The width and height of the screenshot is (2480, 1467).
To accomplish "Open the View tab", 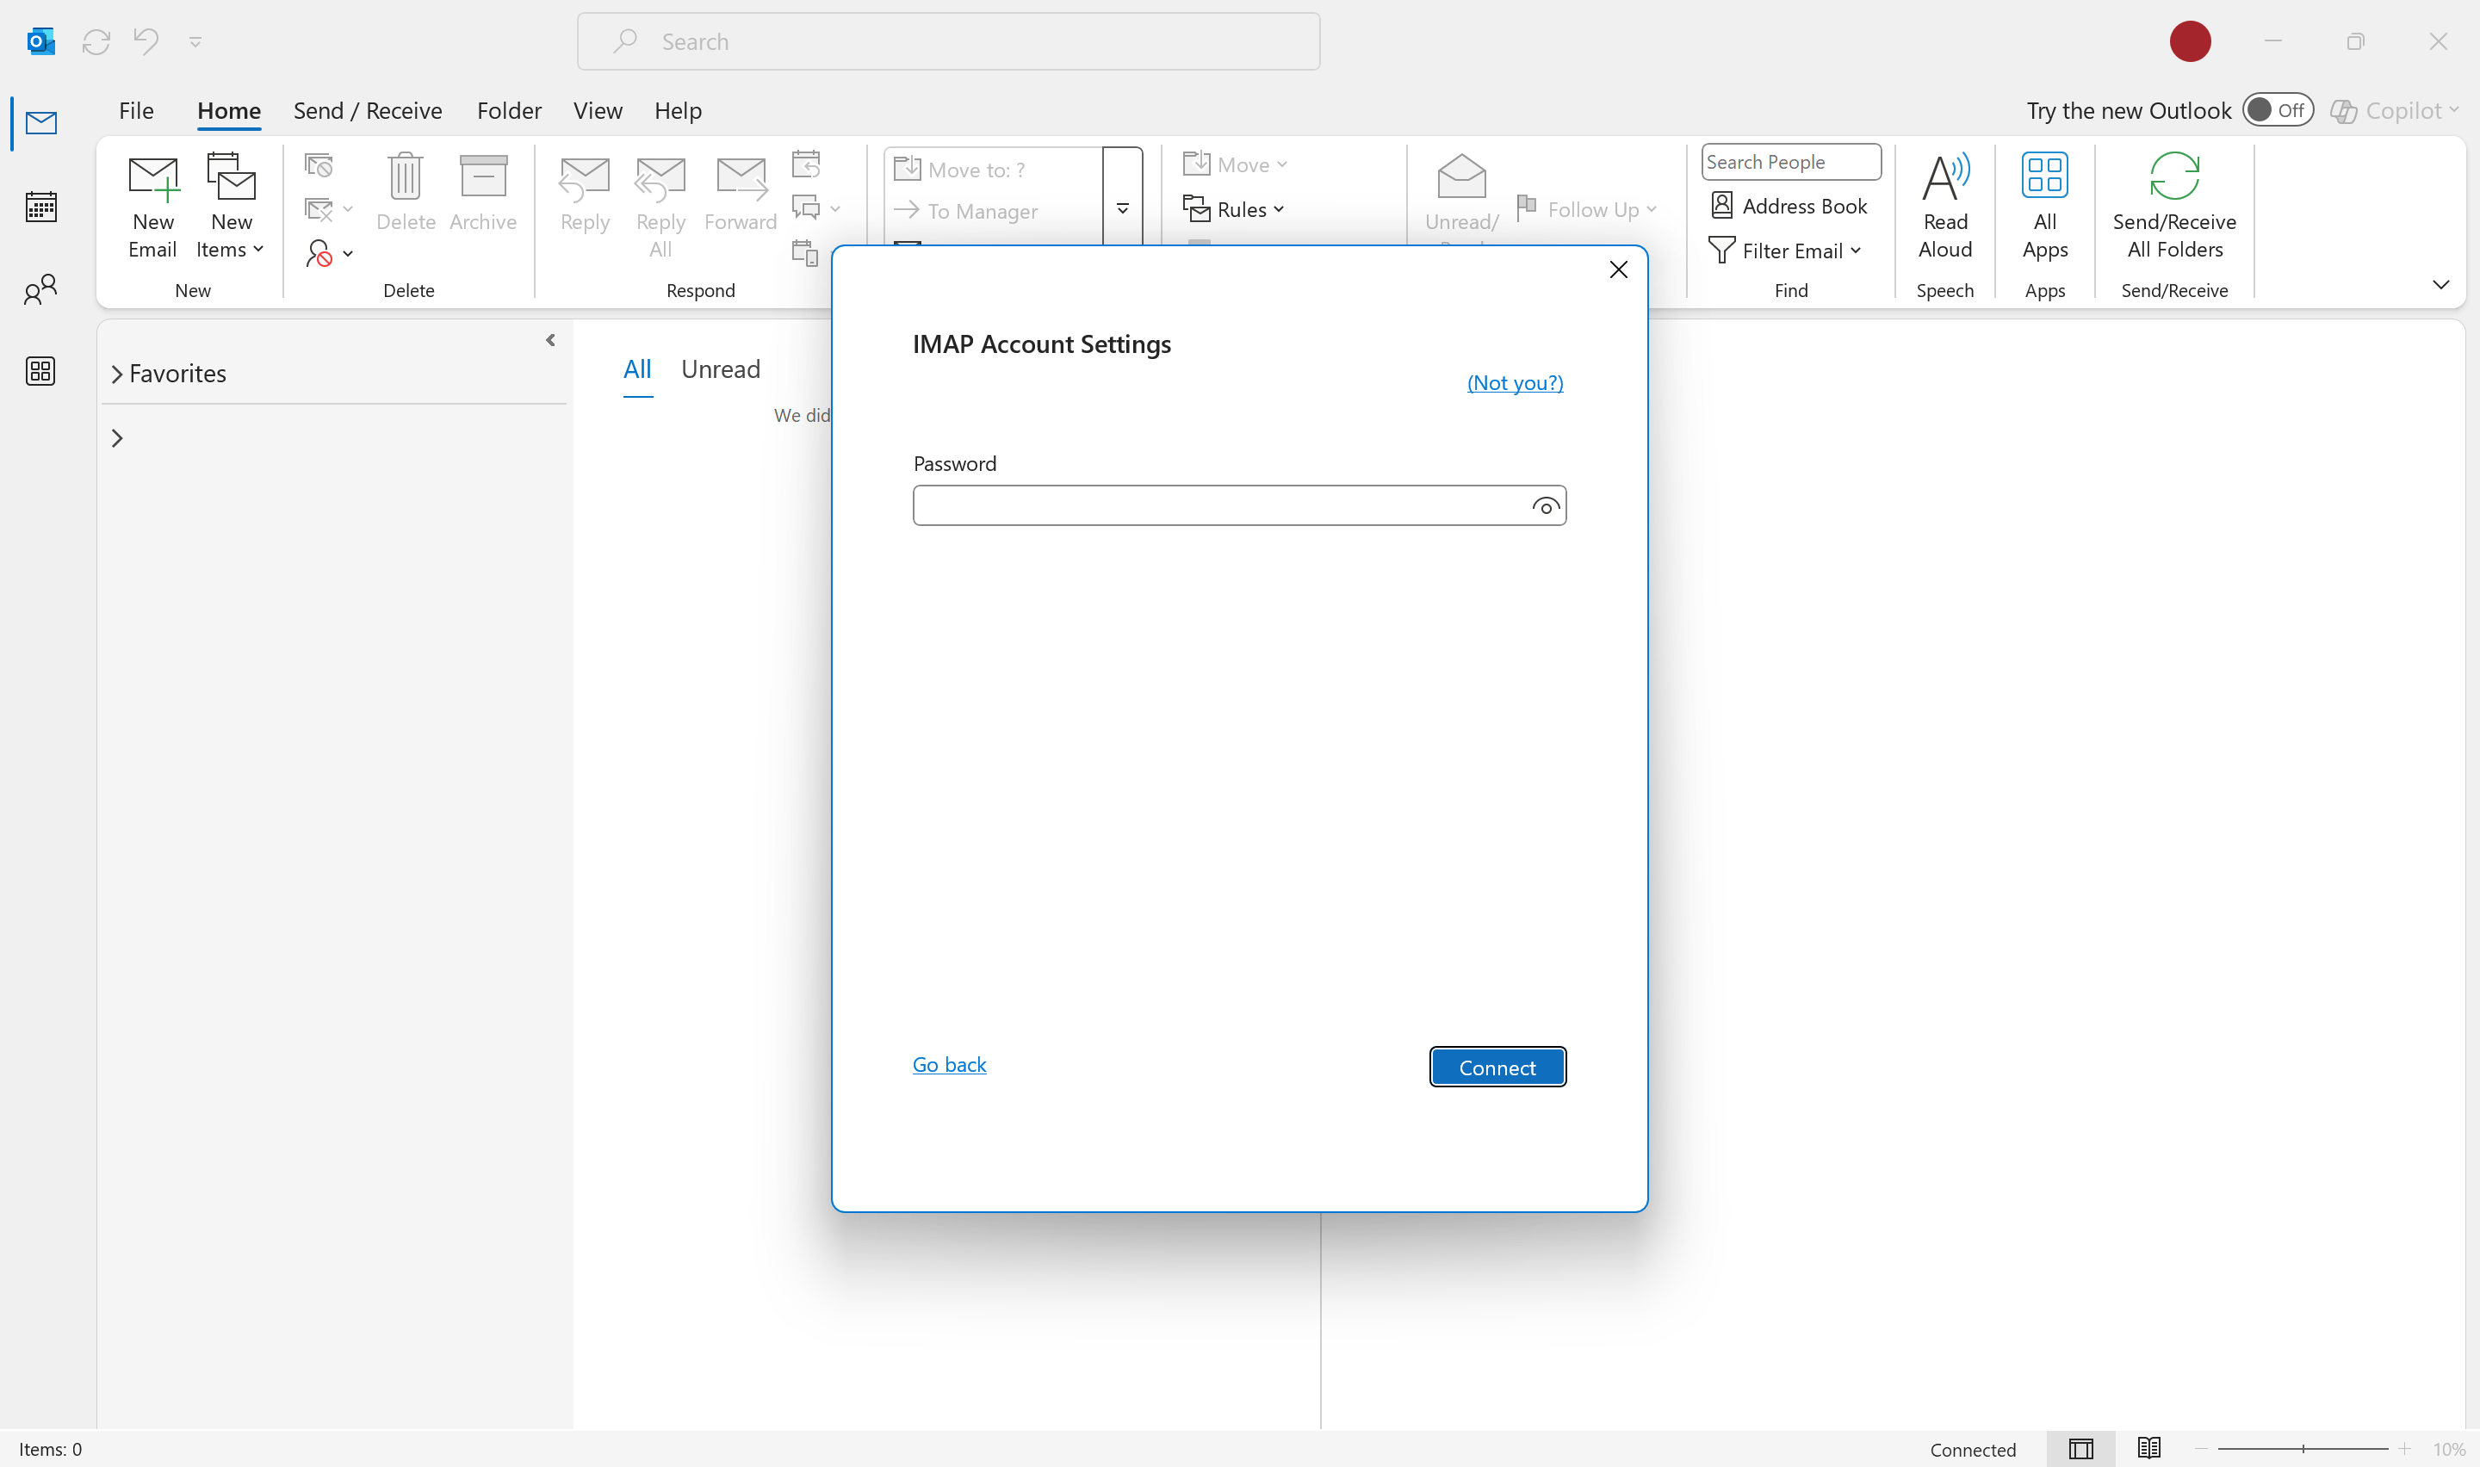I will click(598, 111).
